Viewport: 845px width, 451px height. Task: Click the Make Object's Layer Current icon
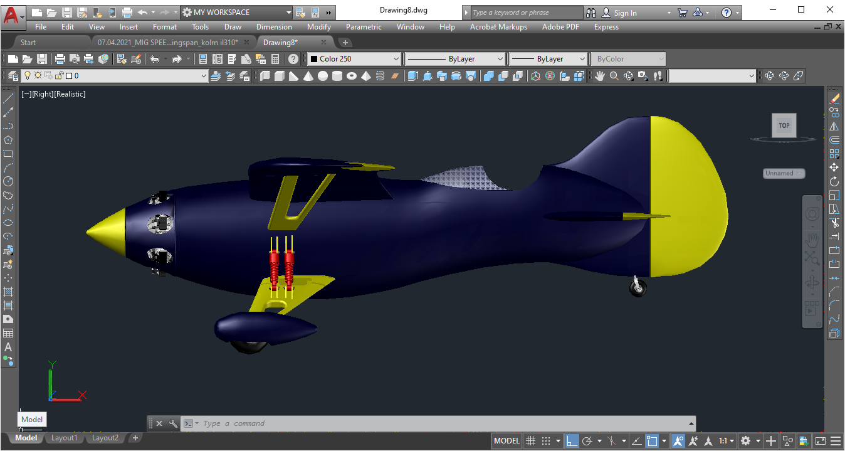coord(216,76)
